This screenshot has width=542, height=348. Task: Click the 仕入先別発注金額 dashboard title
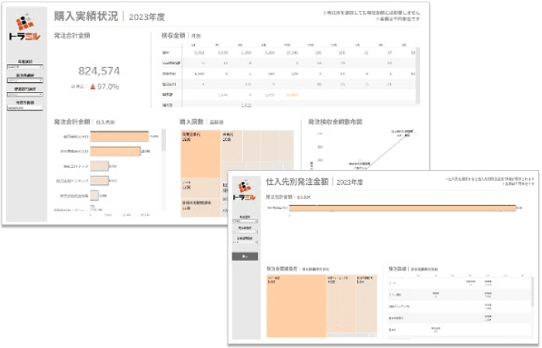(296, 182)
